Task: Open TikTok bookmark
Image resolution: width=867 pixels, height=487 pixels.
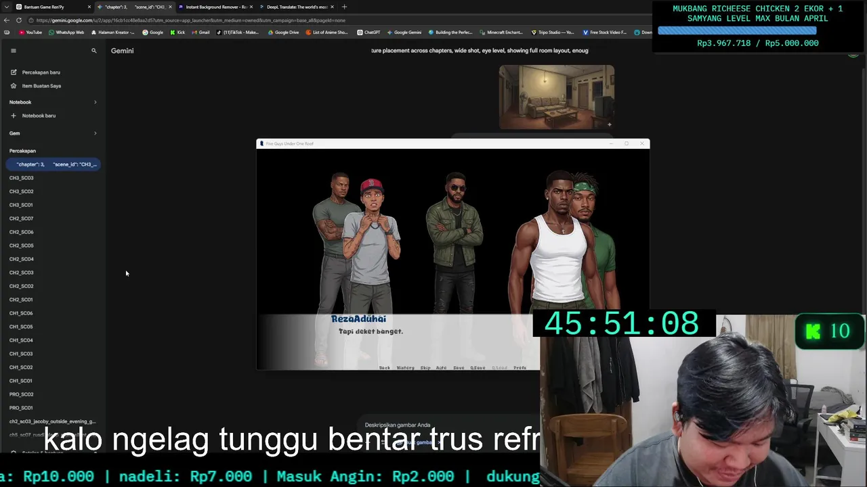Action: pos(238,32)
